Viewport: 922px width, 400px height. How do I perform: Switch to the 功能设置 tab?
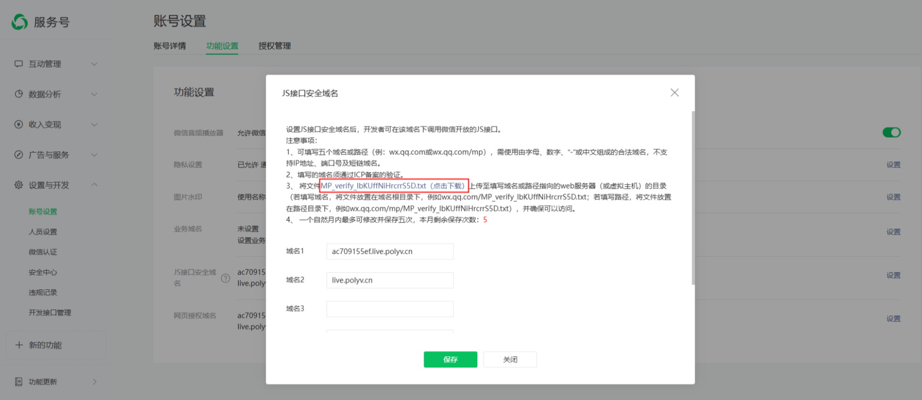[222, 46]
